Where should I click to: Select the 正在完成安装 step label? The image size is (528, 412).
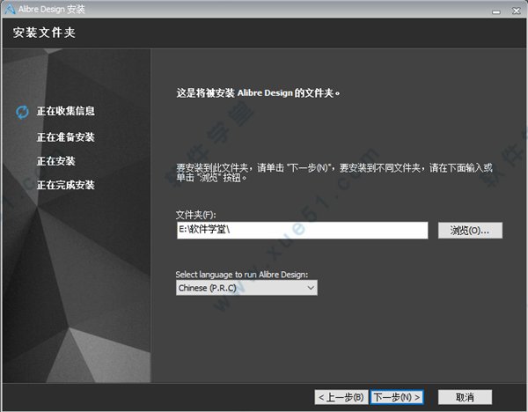[x=66, y=185]
